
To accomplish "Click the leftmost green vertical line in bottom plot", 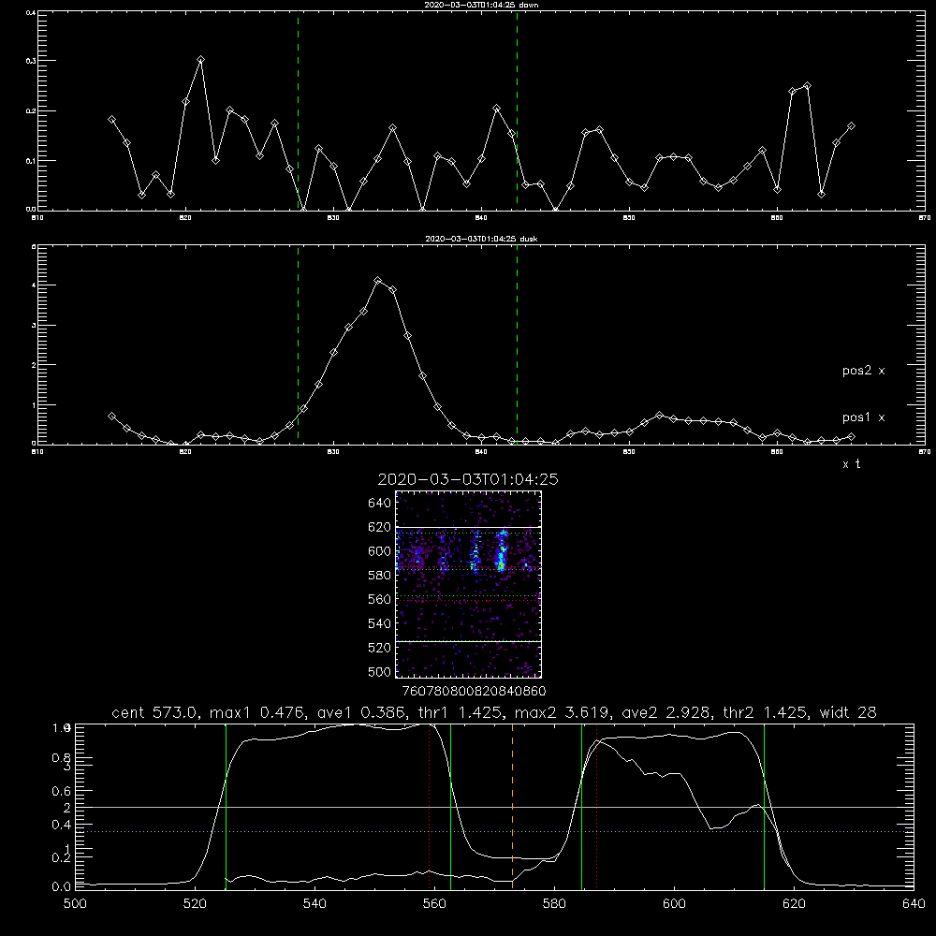I will click(226, 807).
